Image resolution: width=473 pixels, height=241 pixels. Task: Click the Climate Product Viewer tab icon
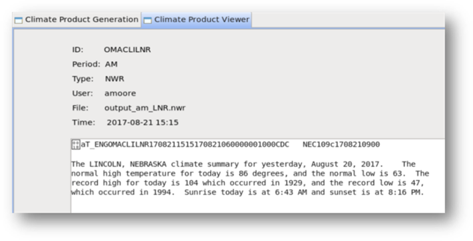pos(148,20)
